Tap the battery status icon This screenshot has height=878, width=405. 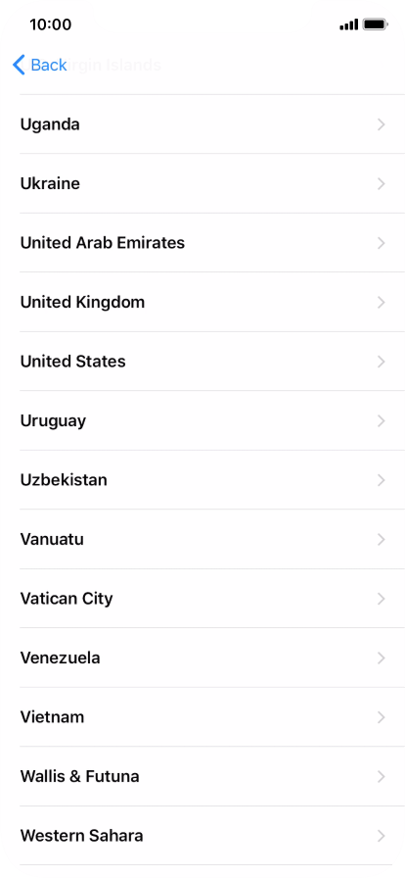(x=375, y=24)
